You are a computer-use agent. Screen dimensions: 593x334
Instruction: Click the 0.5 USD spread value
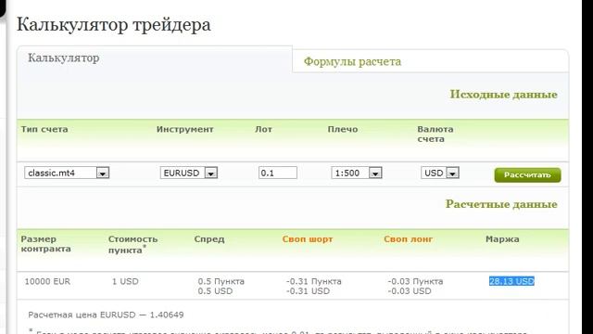pos(215,291)
